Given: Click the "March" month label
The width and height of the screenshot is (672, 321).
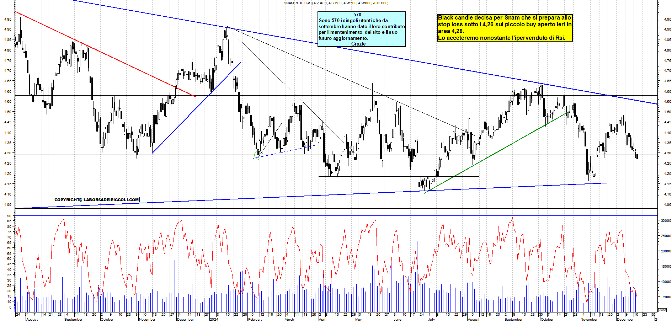Looking at the screenshot, I should 289,319.
